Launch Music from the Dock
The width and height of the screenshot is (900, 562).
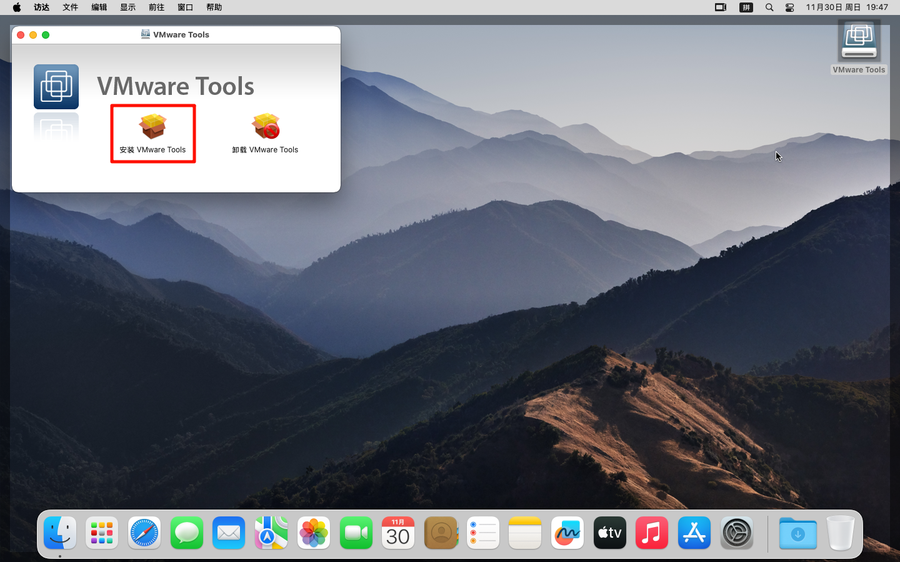652,533
